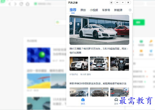Open the blue thumbnail with green ball

tap(39, 55)
